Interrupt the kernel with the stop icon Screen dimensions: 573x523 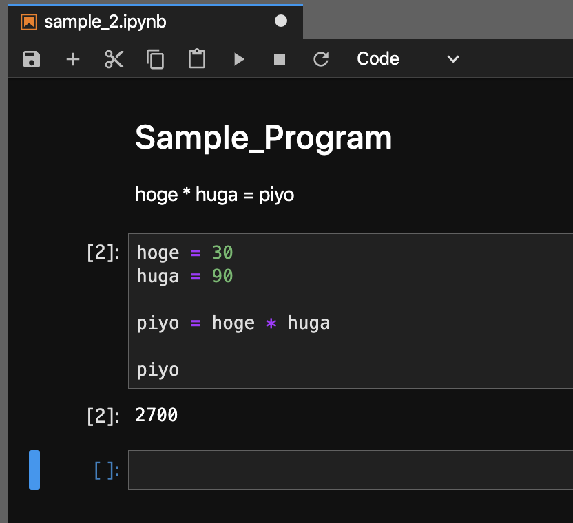pyautogui.click(x=280, y=59)
